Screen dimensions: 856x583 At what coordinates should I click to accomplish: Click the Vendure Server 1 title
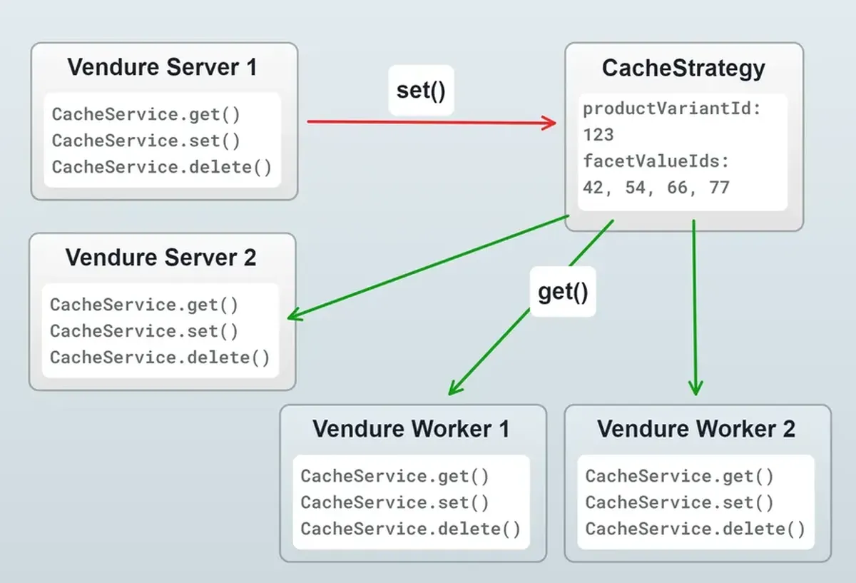click(x=162, y=68)
